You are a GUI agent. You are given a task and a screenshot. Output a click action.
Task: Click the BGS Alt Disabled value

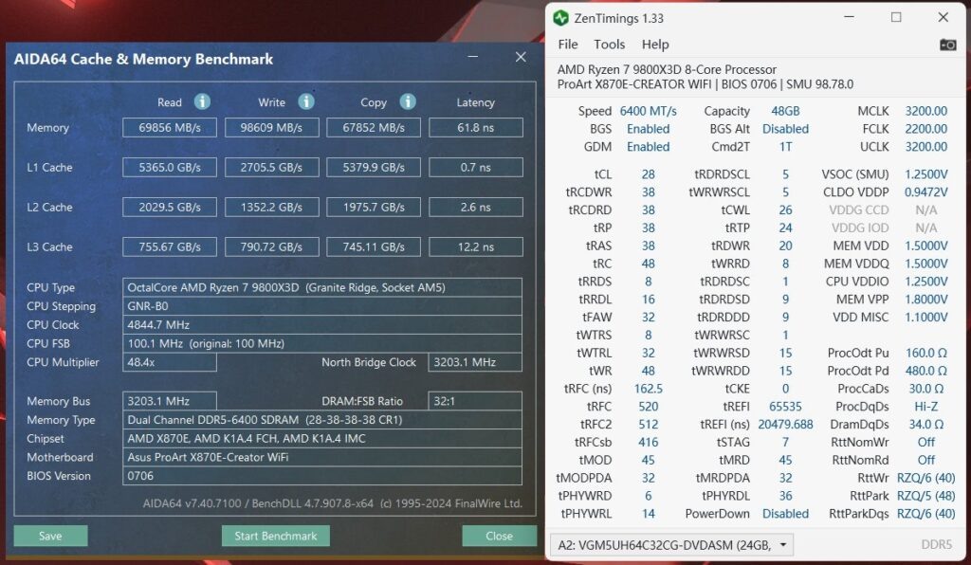click(785, 129)
